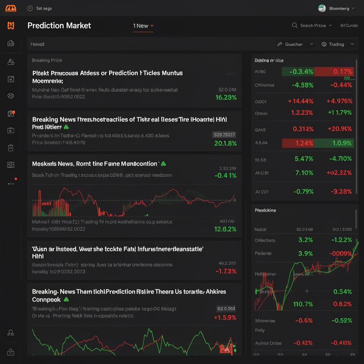Open the Pltekt Prnucouas Atdess headline
The width and height of the screenshot is (364, 364).
click(107, 77)
